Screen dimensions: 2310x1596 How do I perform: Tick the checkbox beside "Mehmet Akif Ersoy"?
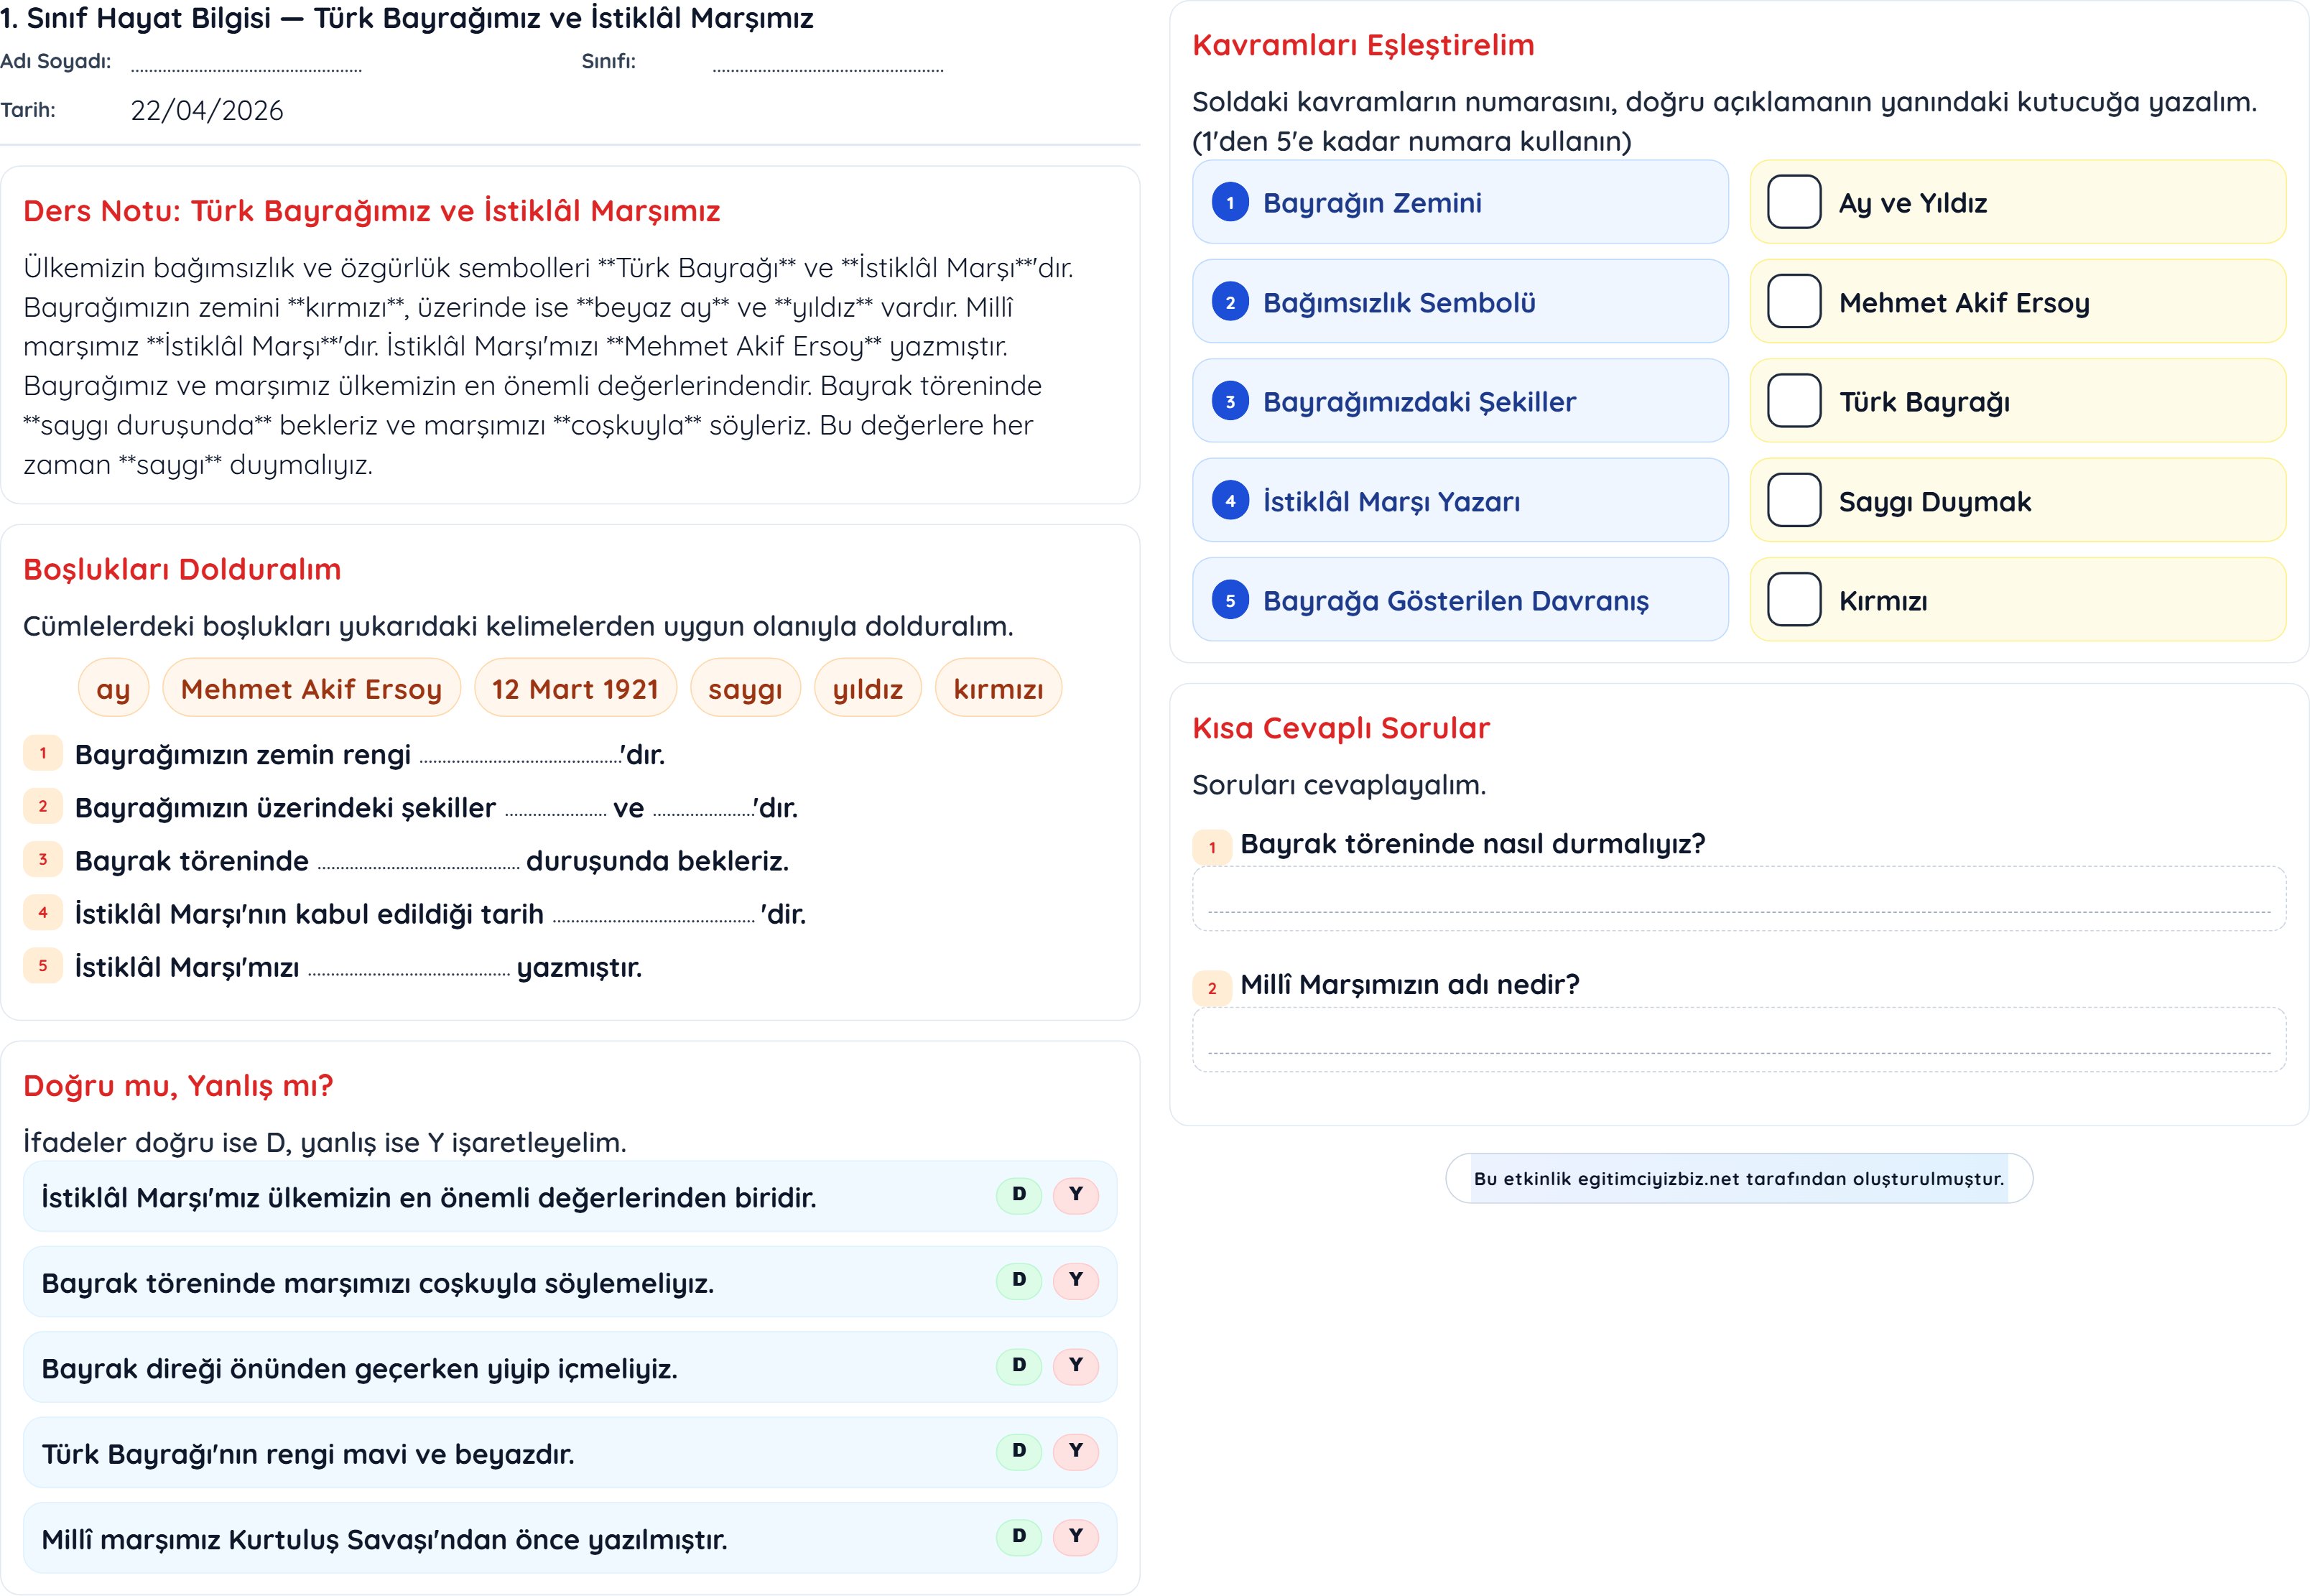point(1793,302)
